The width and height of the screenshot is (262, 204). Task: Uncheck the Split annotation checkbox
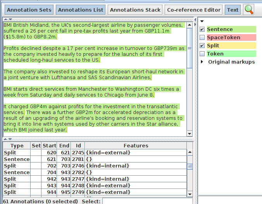[x=202, y=46]
